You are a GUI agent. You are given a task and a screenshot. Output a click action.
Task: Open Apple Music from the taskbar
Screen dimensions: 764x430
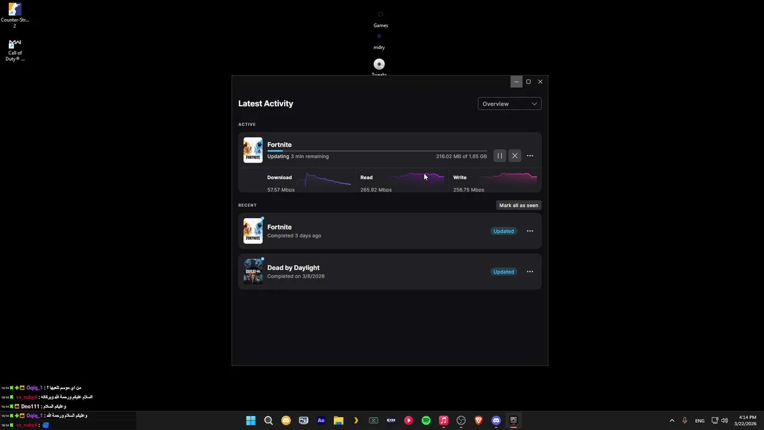443,420
